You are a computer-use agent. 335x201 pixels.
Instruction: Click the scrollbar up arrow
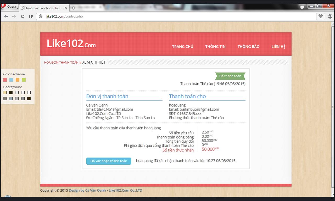pos(333,24)
